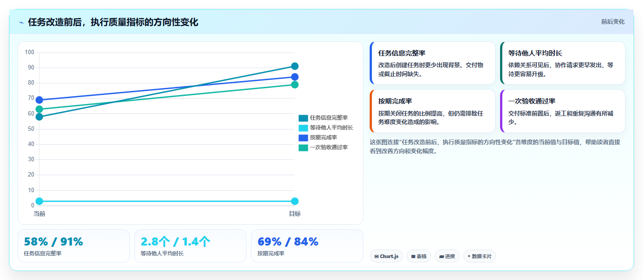Click the 表格 tag

(419, 256)
